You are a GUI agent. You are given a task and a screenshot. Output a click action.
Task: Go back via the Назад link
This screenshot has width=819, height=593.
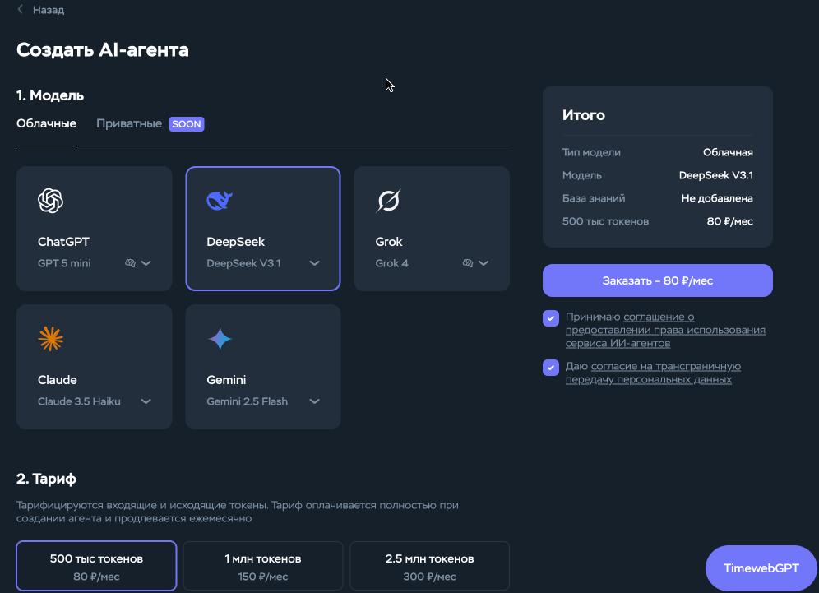point(48,10)
